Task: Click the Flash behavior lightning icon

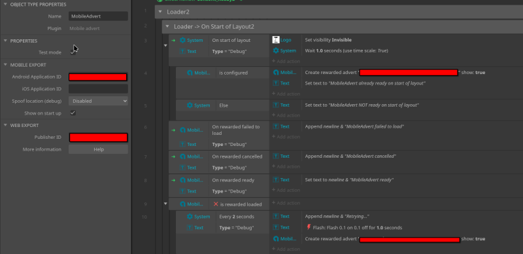Action: [x=309, y=227]
